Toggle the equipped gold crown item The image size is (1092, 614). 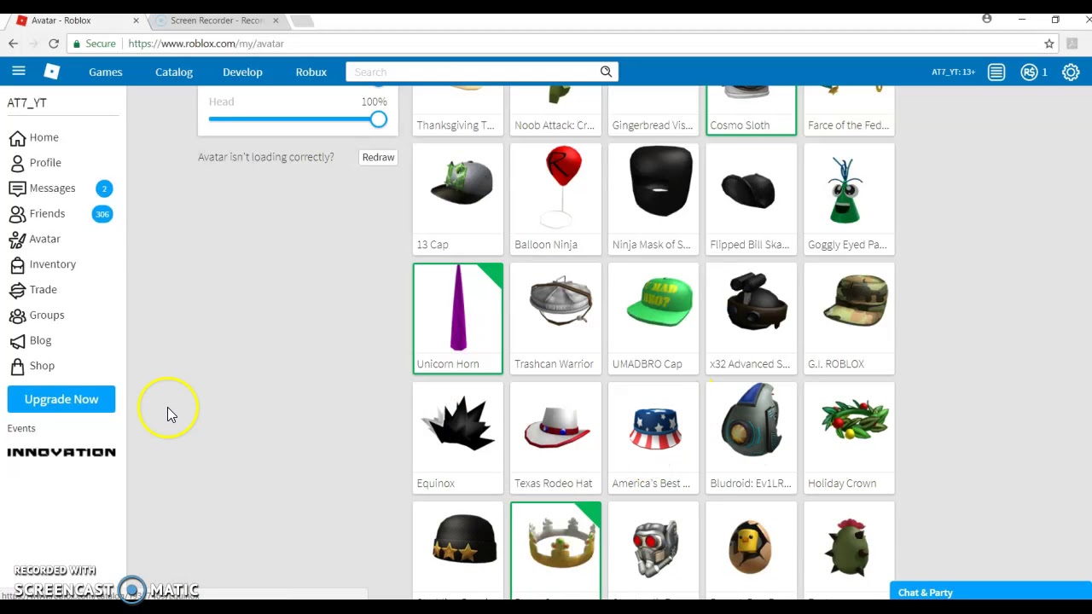[555, 550]
